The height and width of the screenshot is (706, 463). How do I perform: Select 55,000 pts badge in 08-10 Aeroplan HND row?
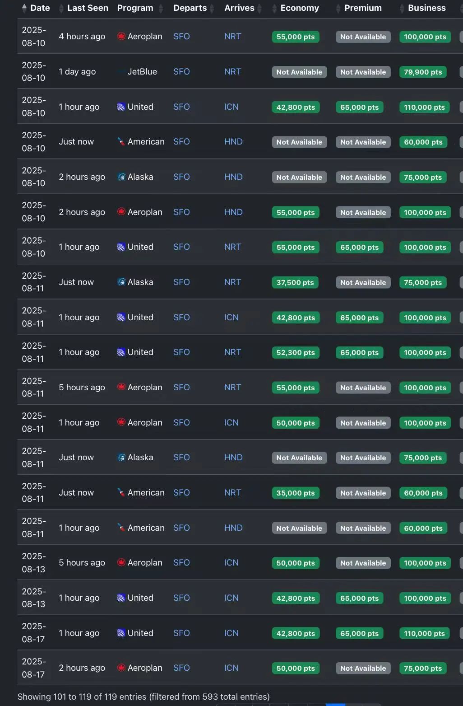pos(296,213)
